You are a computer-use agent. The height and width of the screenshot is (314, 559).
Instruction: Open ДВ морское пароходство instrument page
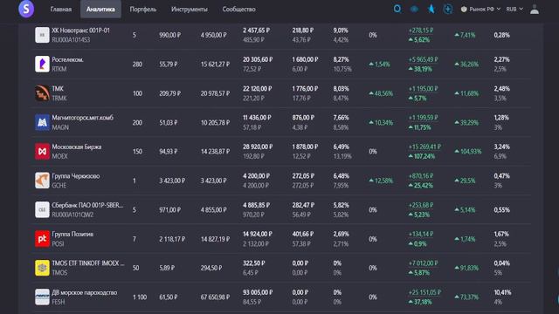click(85, 293)
